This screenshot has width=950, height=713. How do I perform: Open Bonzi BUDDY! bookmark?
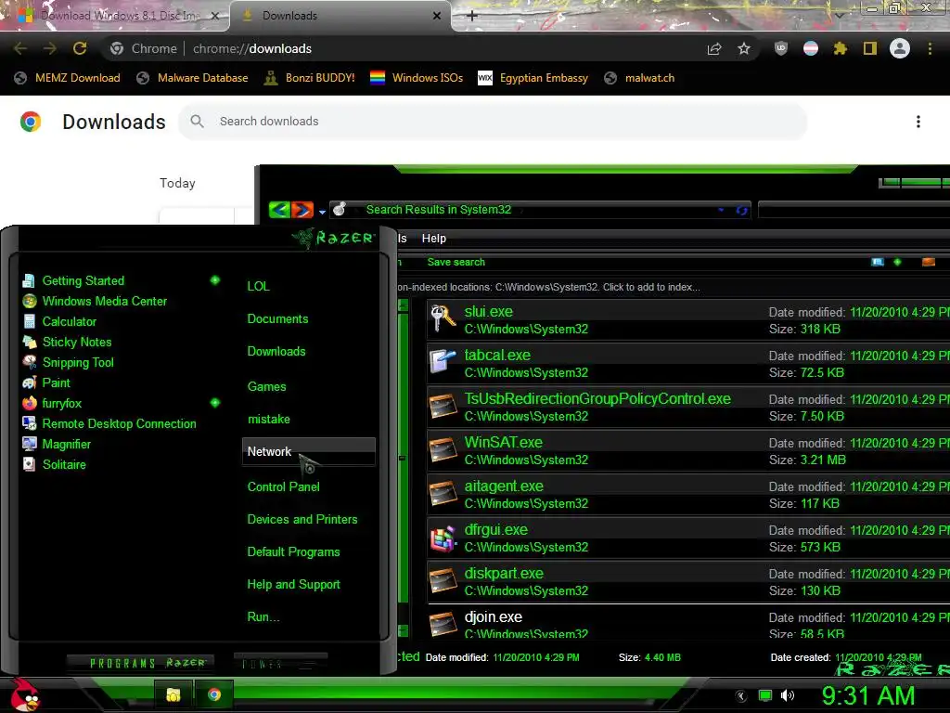point(309,78)
